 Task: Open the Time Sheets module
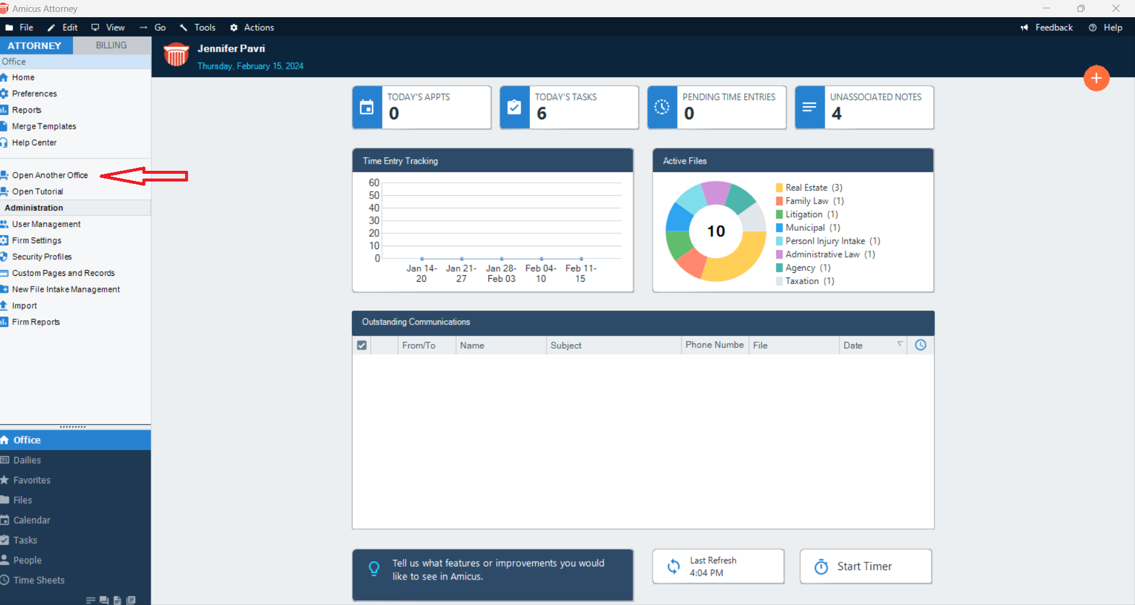(x=75, y=580)
